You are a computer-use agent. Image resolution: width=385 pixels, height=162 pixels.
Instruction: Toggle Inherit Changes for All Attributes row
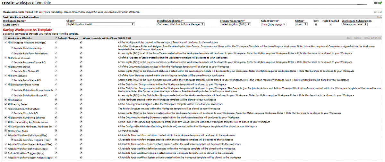tap(56, 100)
